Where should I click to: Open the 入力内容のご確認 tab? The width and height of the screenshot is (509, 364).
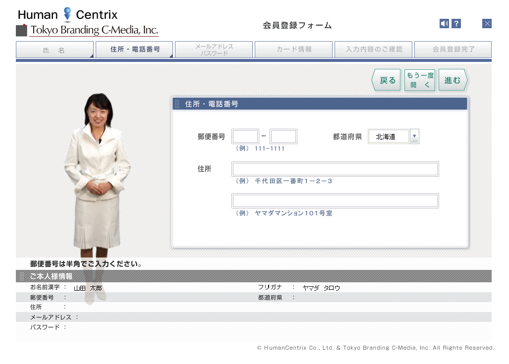pos(374,50)
